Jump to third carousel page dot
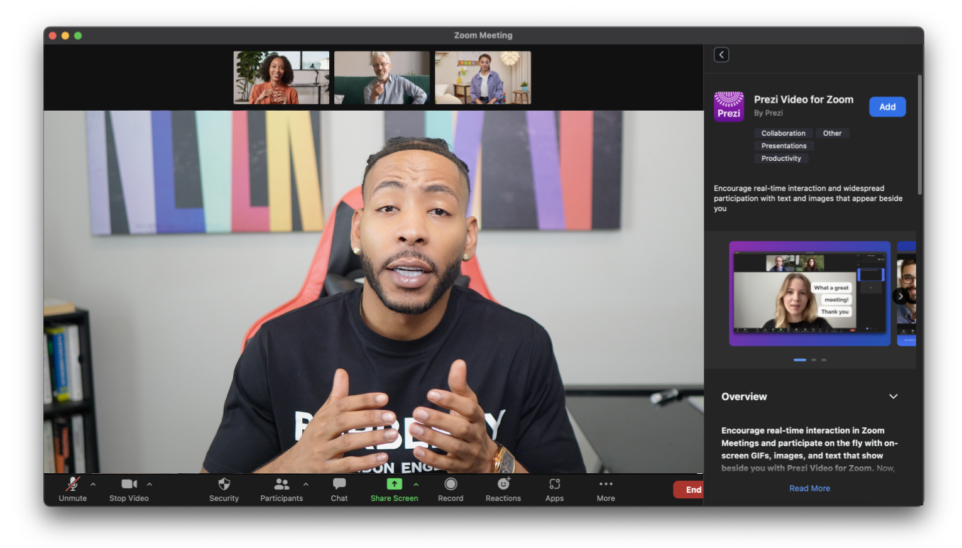 click(824, 360)
